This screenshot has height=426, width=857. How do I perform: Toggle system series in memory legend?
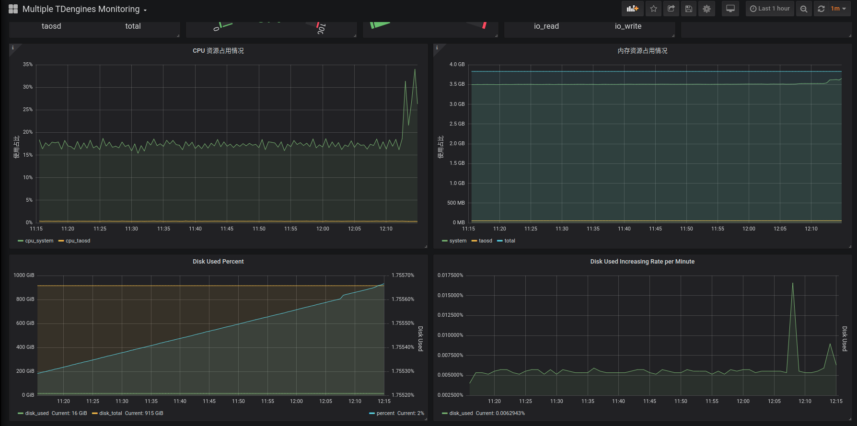tap(458, 241)
